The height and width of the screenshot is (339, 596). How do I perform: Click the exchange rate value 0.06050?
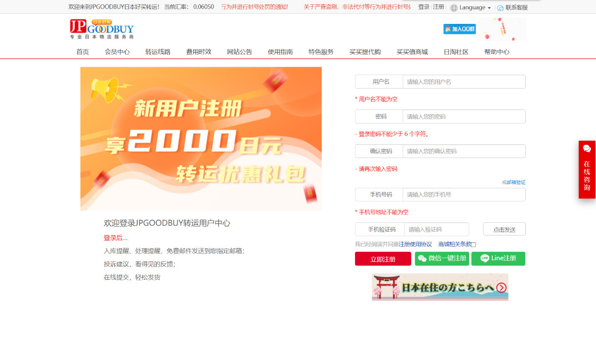pyautogui.click(x=203, y=7)
